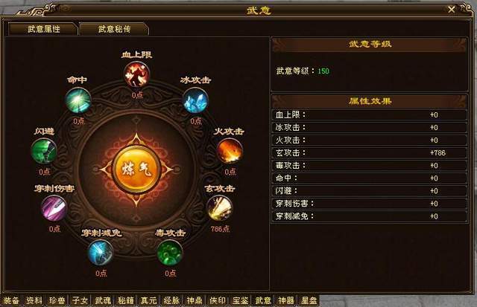Select the 闪避 green orb icon

pos(44,151)
